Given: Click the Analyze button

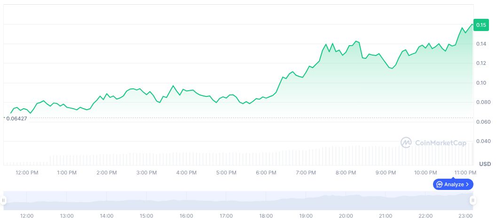Looking at the screenshot, I should 453,184.
